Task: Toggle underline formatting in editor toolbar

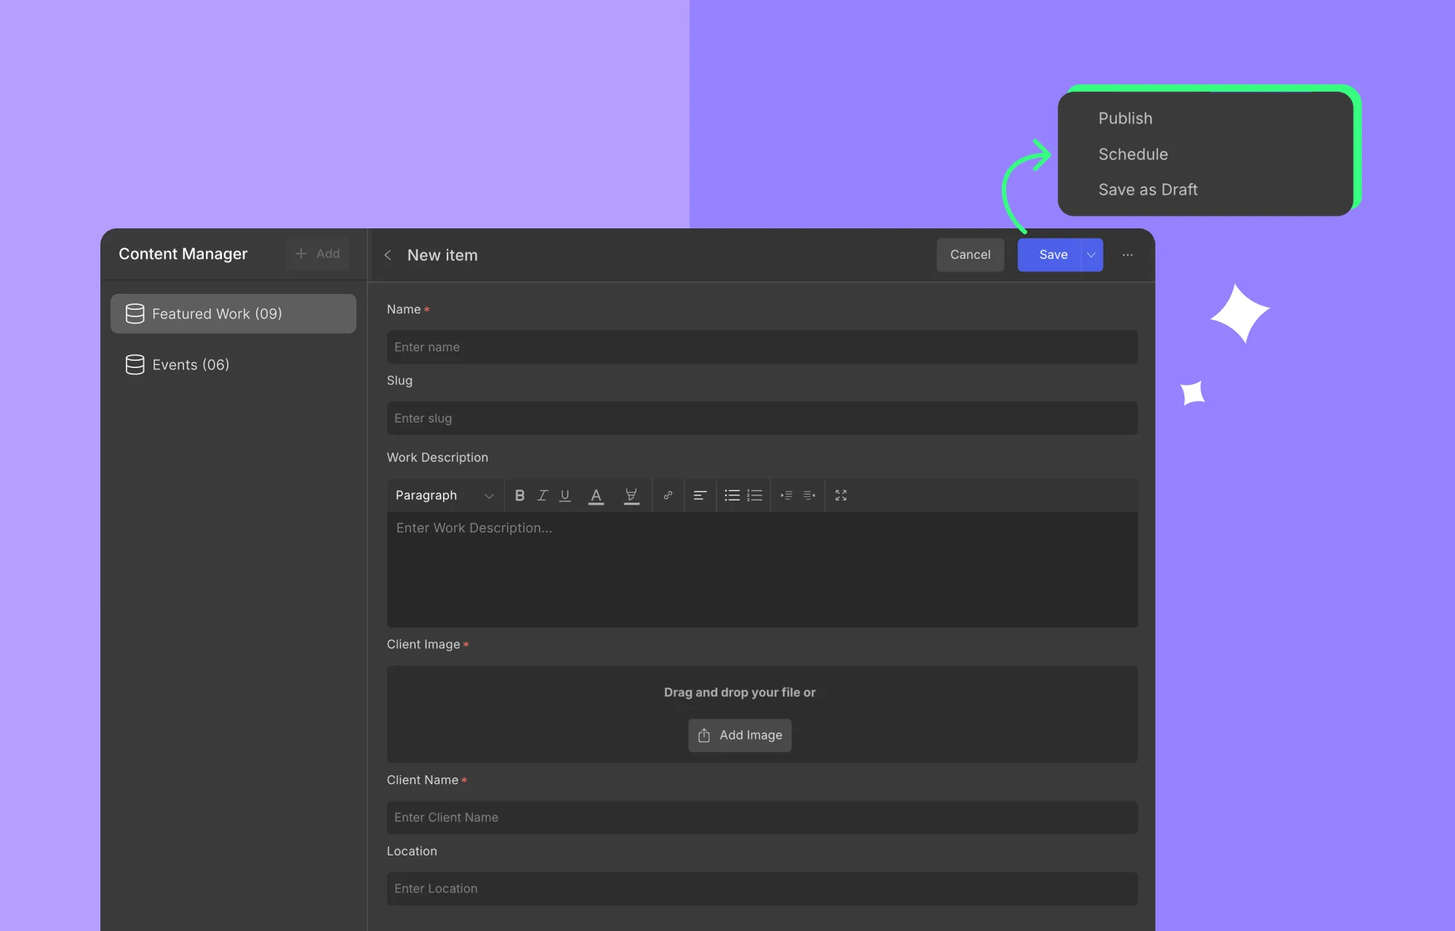Action: click(565, 495)
